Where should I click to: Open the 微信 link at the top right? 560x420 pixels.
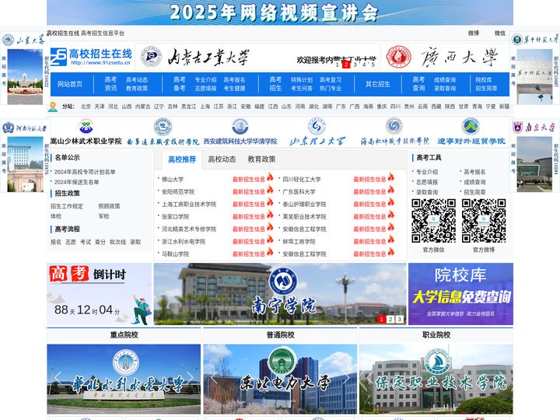coord(500,33)
